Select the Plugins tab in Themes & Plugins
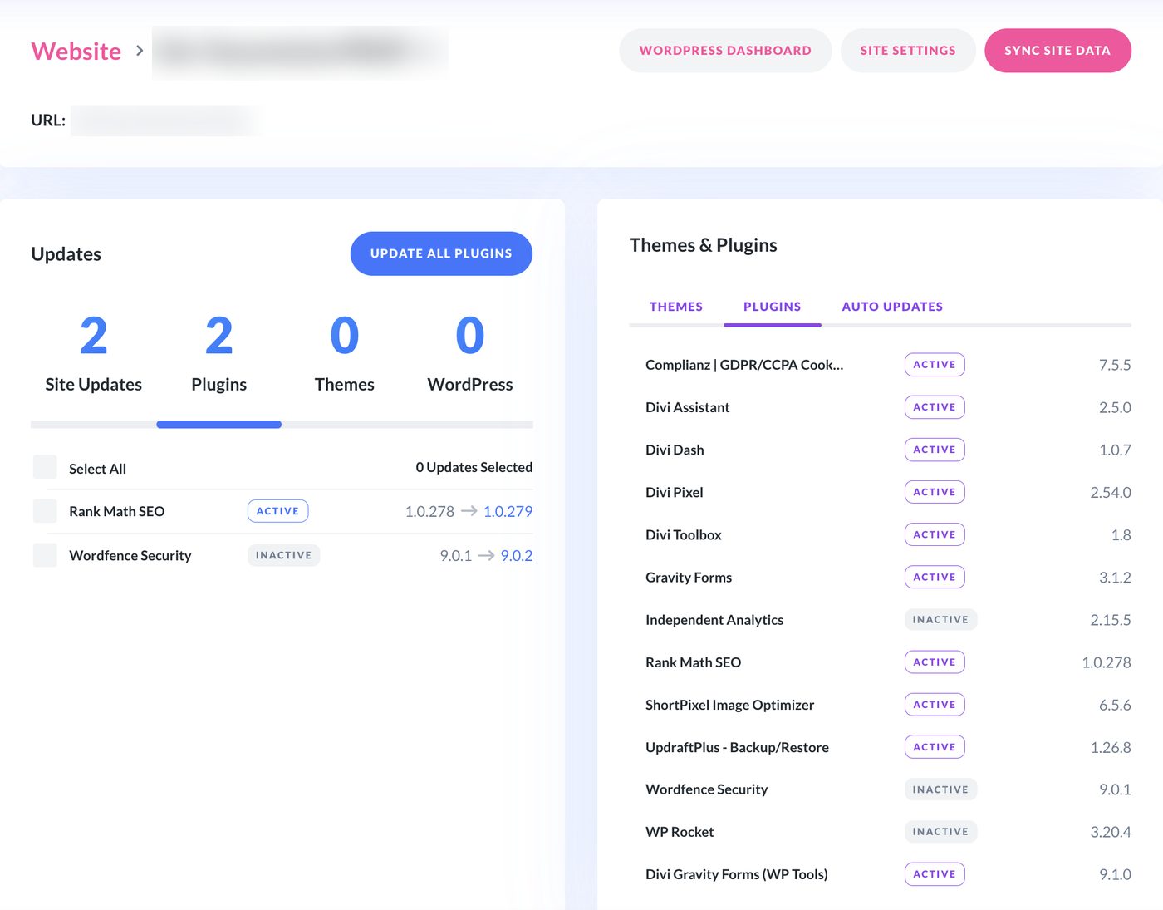Screen dimensions: 1163x910 773,307
